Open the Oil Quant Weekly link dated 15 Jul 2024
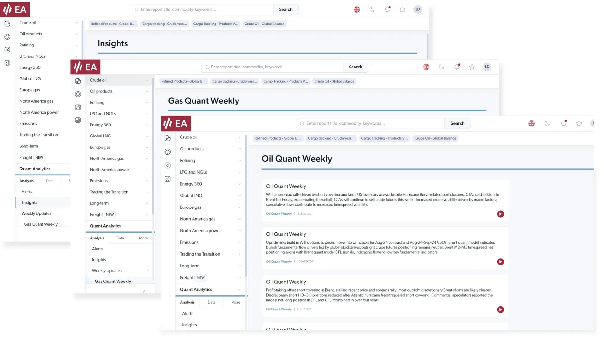The width and height of the screenshot is (604, 339). point(279,261)
